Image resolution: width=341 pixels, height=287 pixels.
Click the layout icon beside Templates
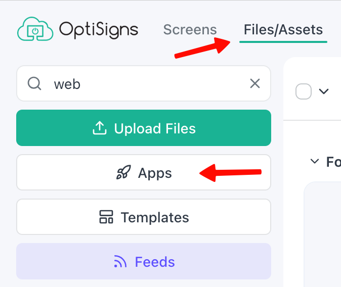click(x=106, y=217)
